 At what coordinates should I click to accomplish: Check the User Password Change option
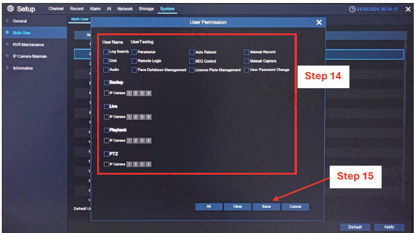pos(246,70)
